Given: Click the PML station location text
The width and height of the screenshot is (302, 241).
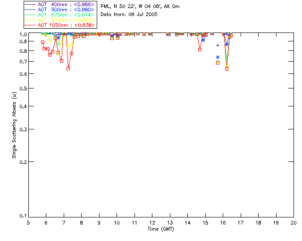Looking at the screenshot, I should (140, 7).
